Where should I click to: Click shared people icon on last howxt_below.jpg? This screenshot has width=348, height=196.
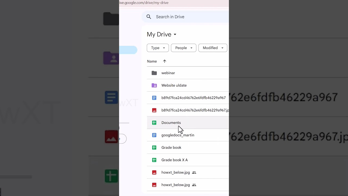coord(194,185)
